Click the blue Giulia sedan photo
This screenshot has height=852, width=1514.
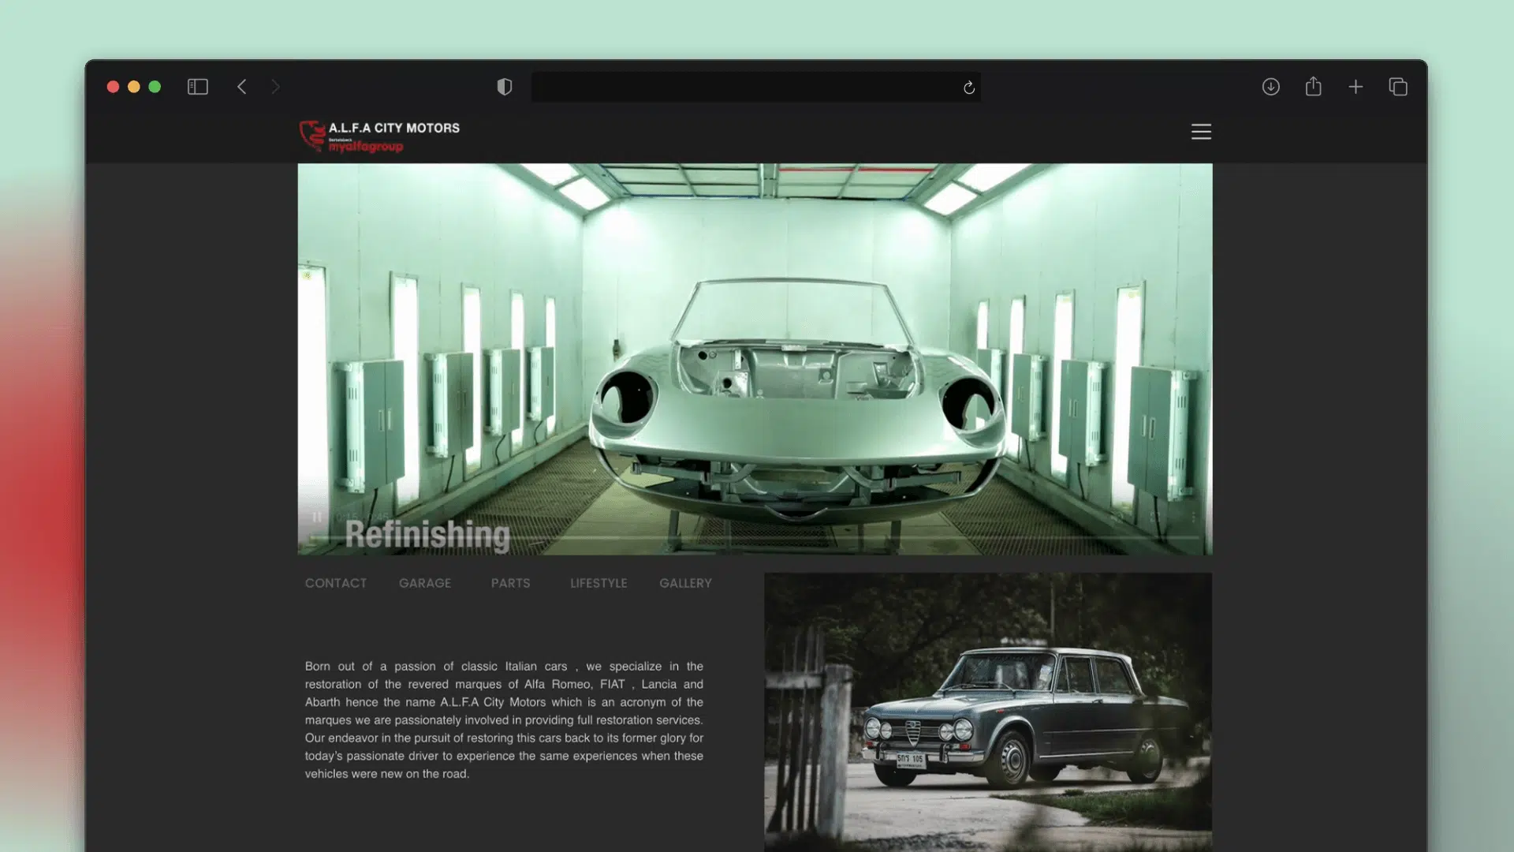987,710
